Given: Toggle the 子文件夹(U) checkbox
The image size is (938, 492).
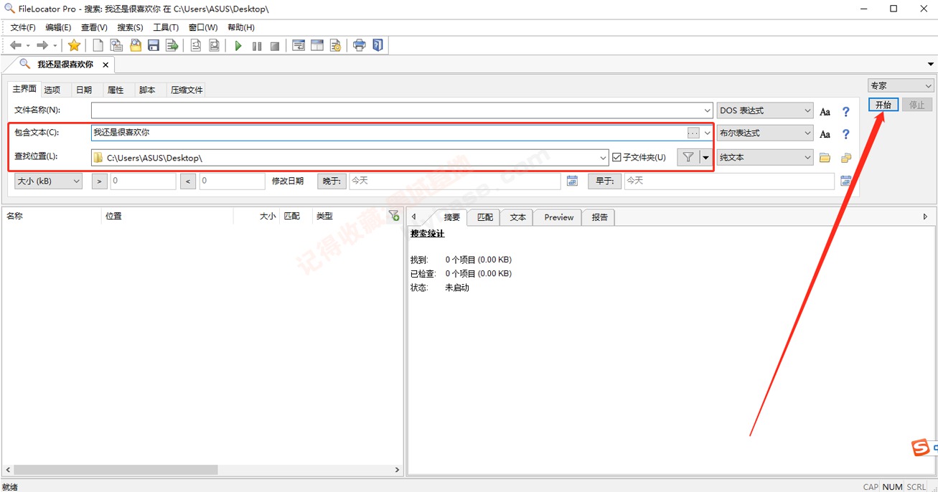Looking at the screenshot, I should (x=616, y=158).
